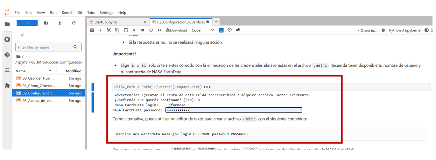Open the Extension Manager puzzle icon
The width and height of the screenshot is (436, 160).
[7, 85]
